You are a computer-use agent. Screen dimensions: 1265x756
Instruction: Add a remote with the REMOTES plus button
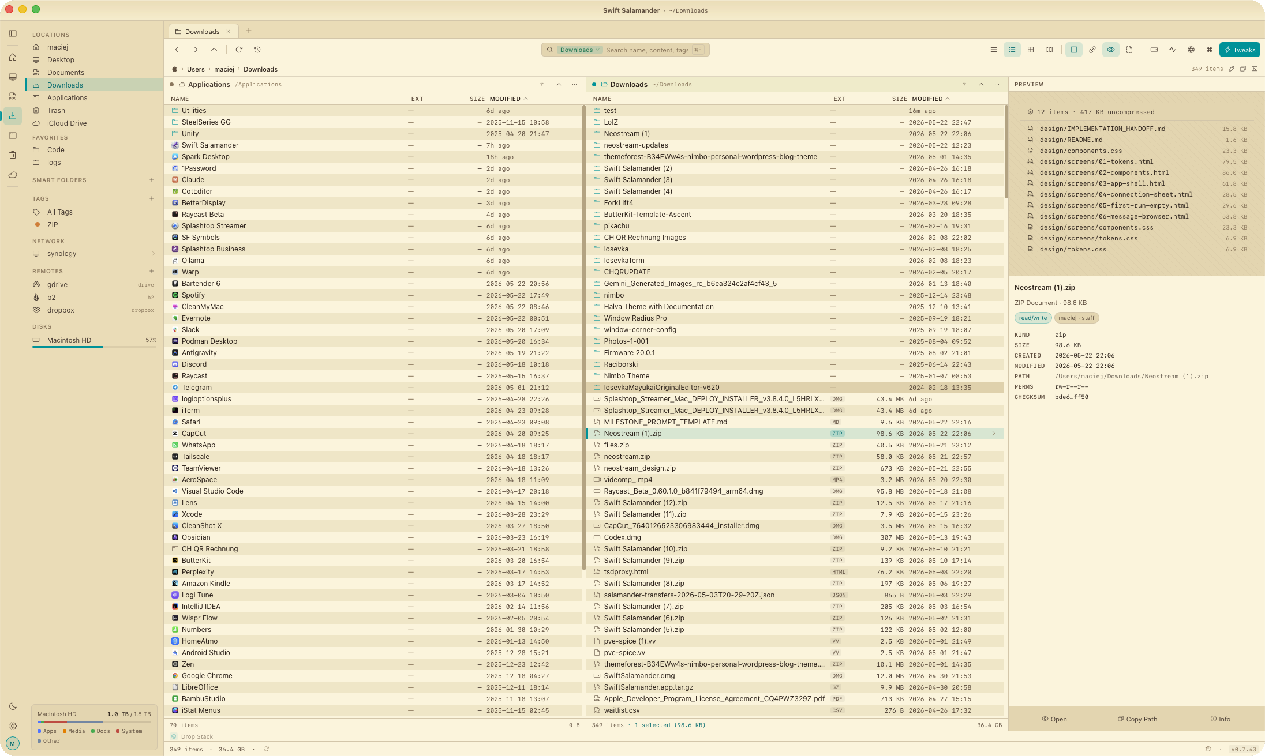coord(152,271)
